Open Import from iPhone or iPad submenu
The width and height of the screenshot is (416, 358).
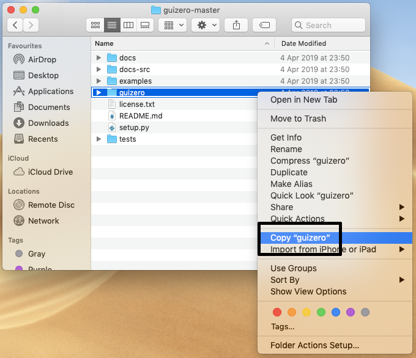point(335,249)
